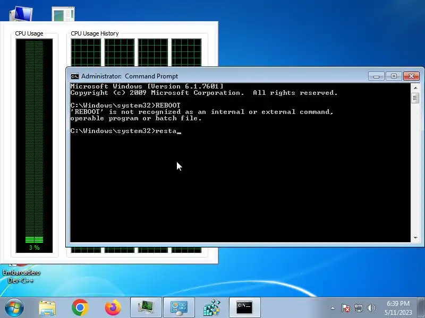Maximize the Command Prompt window

[394, 76]
